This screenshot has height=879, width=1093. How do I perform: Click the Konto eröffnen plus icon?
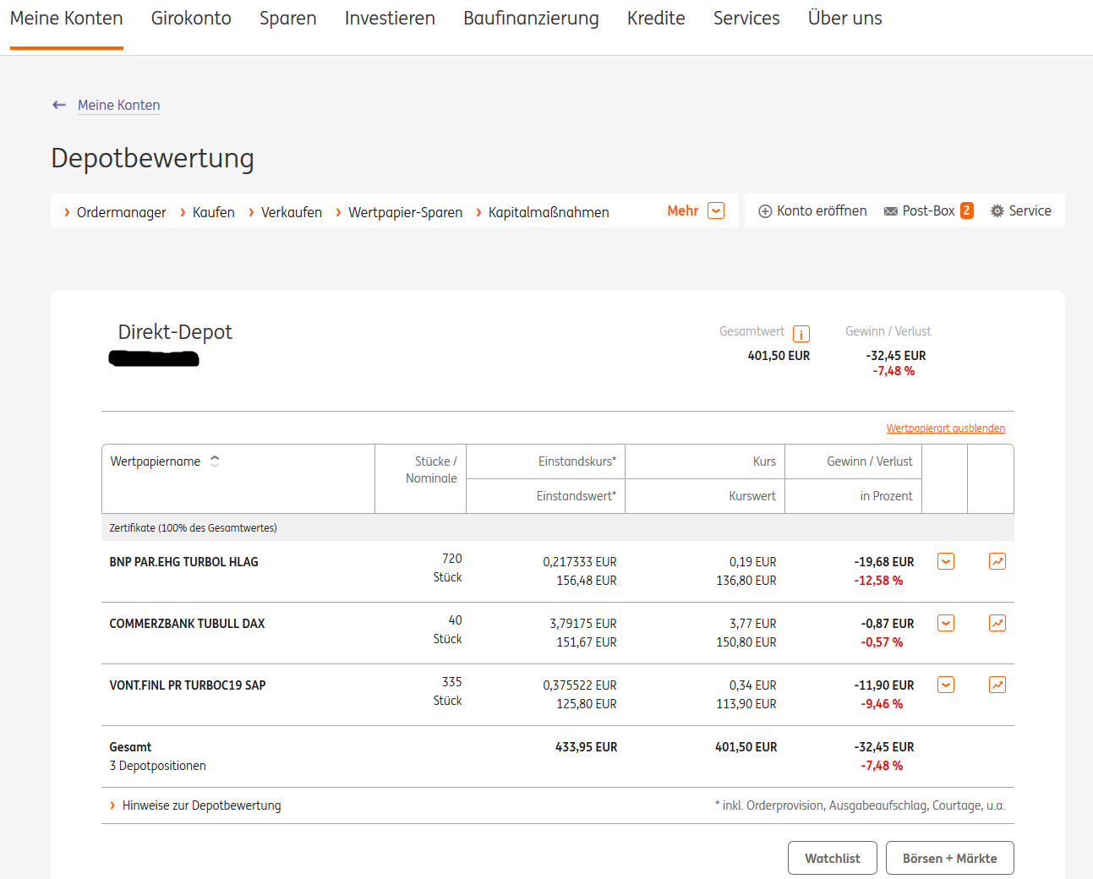[x=765, y=211]
